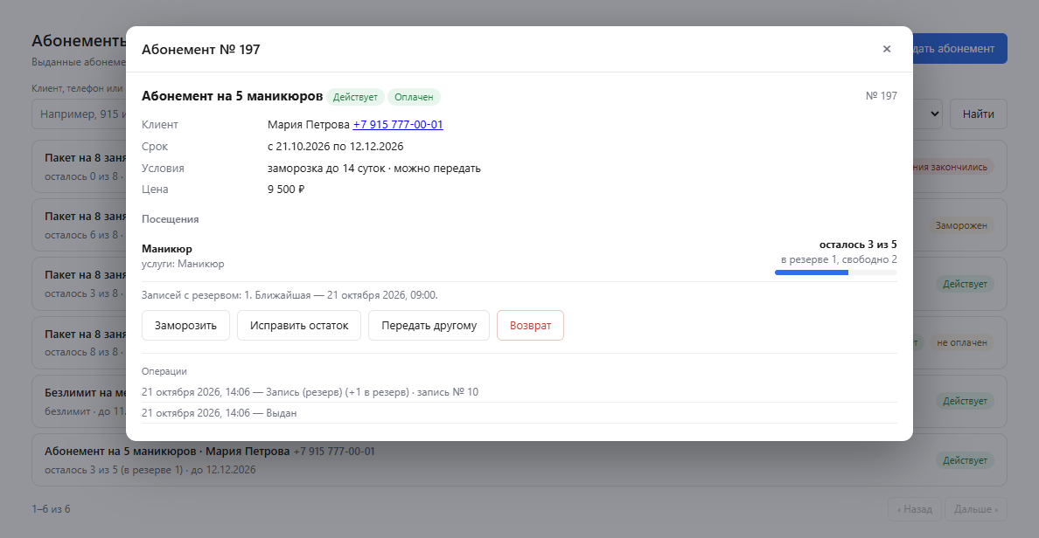Click the red Возврат button
This screenshot has height=538, width=1039.
point(530,326)
